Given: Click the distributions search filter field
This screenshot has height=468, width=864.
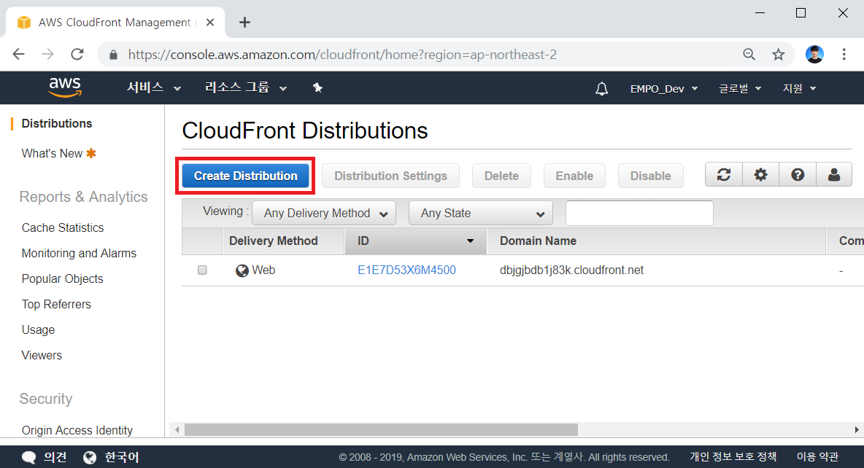Looking at the screenshot, I should (639, 213).
